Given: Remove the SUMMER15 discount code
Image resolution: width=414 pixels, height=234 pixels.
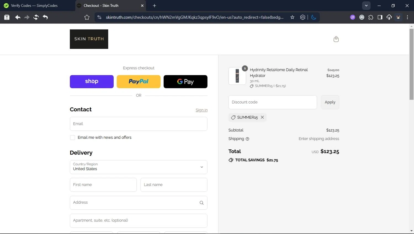Looking at the screenshot, I should pyautogui.click(x=262, y=117).
